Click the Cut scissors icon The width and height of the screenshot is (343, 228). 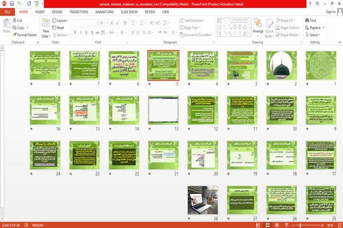[14, 21]
